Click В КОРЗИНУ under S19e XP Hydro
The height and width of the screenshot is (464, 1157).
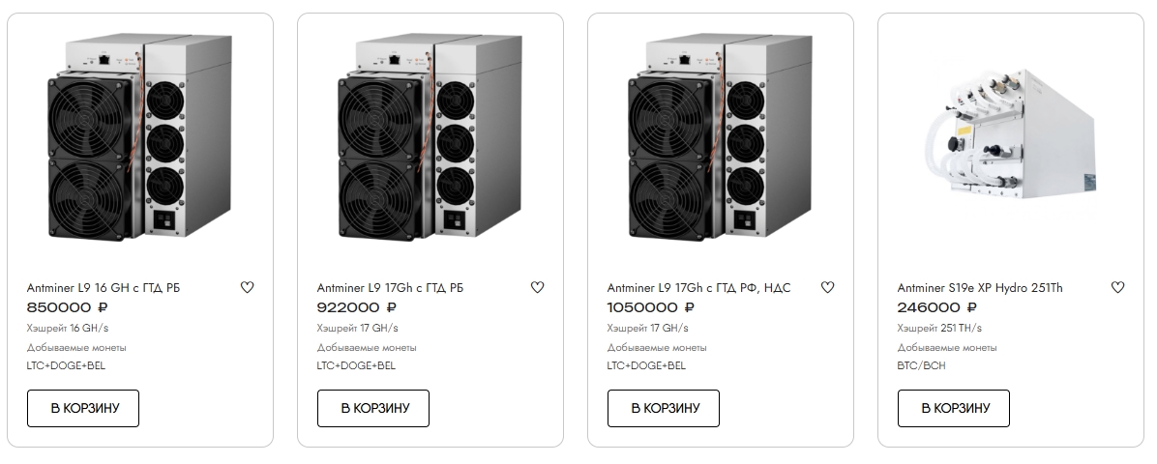pyautogui.click(x=954, y=408)
